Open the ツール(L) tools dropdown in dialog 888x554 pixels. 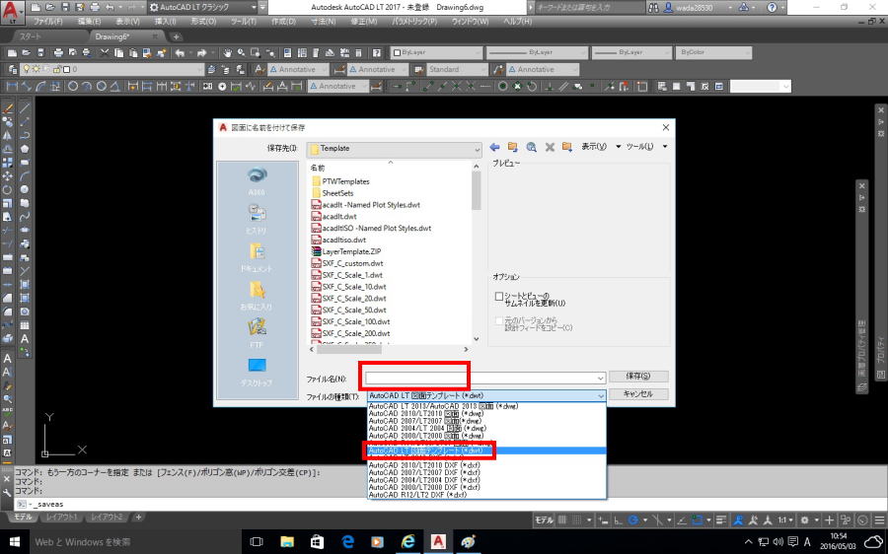(x=646, y=147)
